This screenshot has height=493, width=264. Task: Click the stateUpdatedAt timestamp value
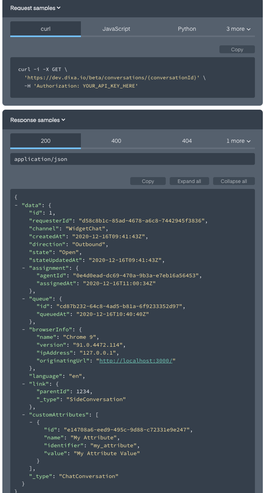tap(126, 260)
